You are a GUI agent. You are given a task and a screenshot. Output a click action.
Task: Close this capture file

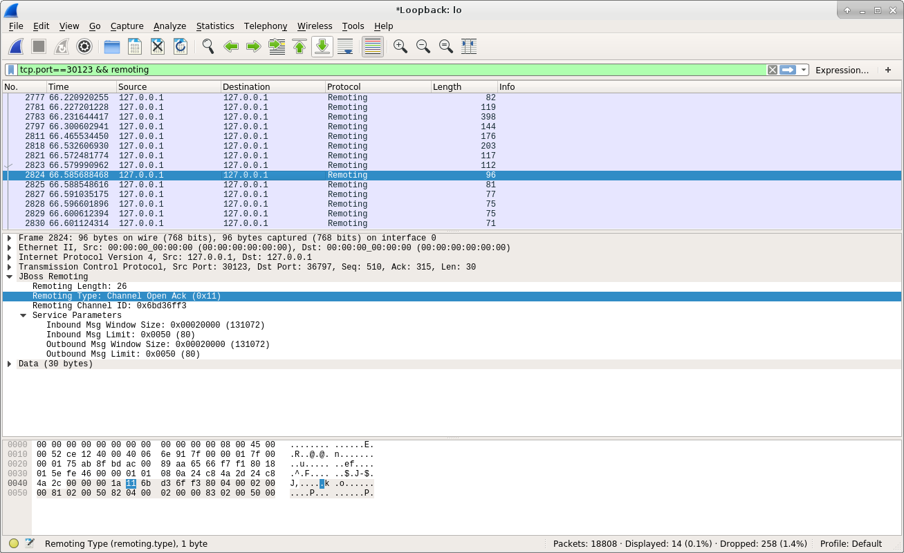click(x=158, y=46)
